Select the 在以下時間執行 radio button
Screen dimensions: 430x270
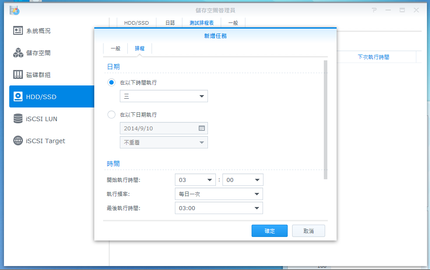[x=111, y=82]
